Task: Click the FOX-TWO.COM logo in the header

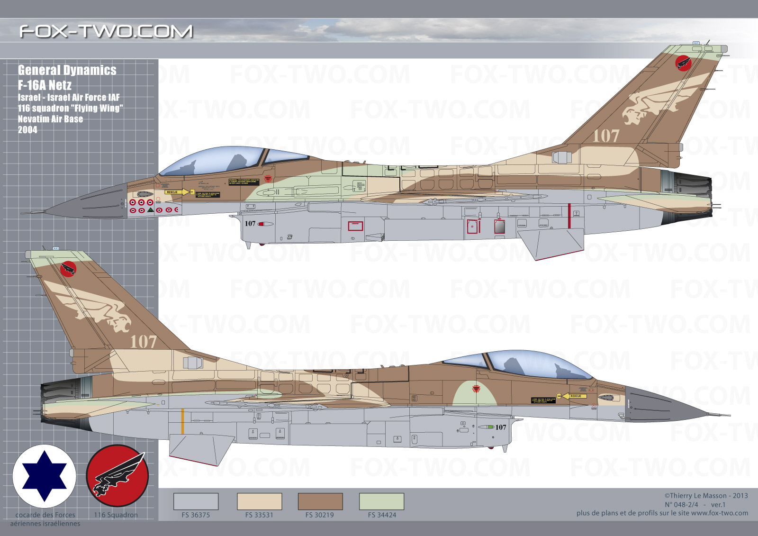Action: pos(106,31)
